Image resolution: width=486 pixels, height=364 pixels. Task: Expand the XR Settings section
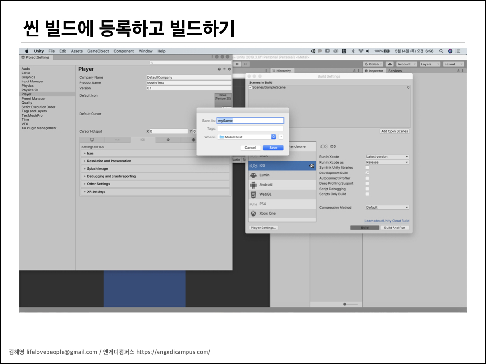point(84,192)
